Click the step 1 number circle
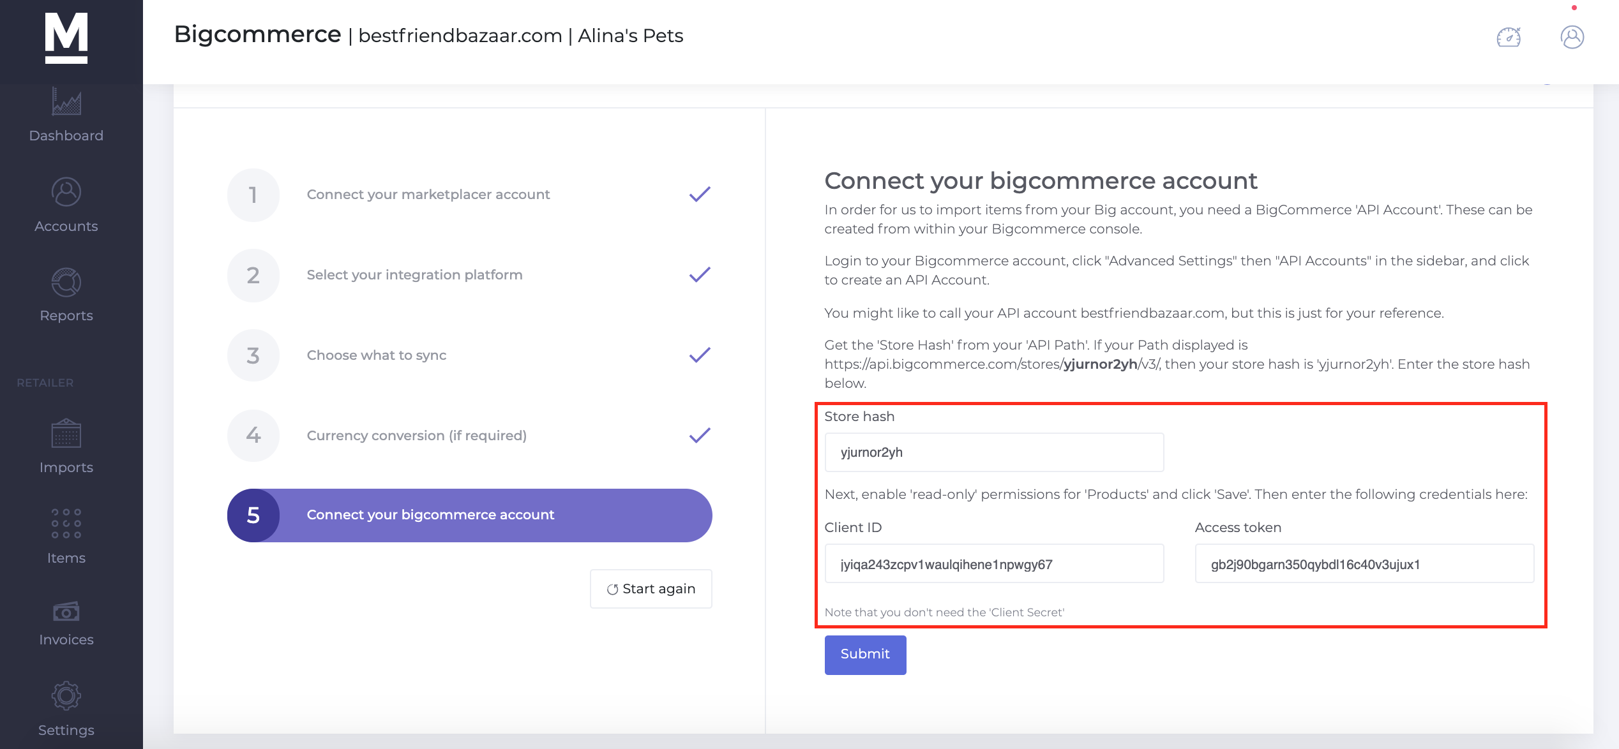This screenshot has height=749, width=1619. pyautogui.click(x=253, y=195)
